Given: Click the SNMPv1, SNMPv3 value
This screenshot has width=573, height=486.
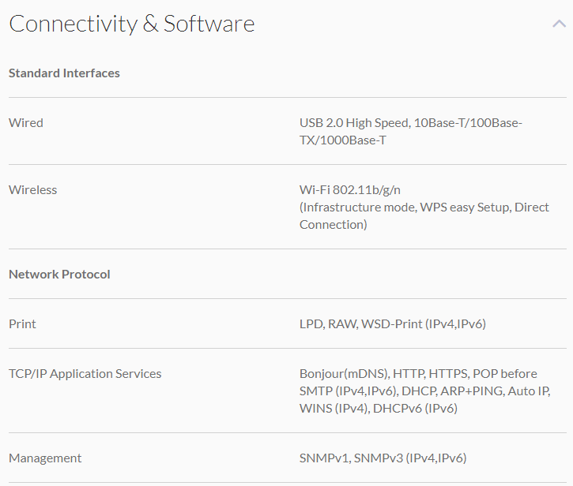Looking at the screenshot, I should point(383,458).
